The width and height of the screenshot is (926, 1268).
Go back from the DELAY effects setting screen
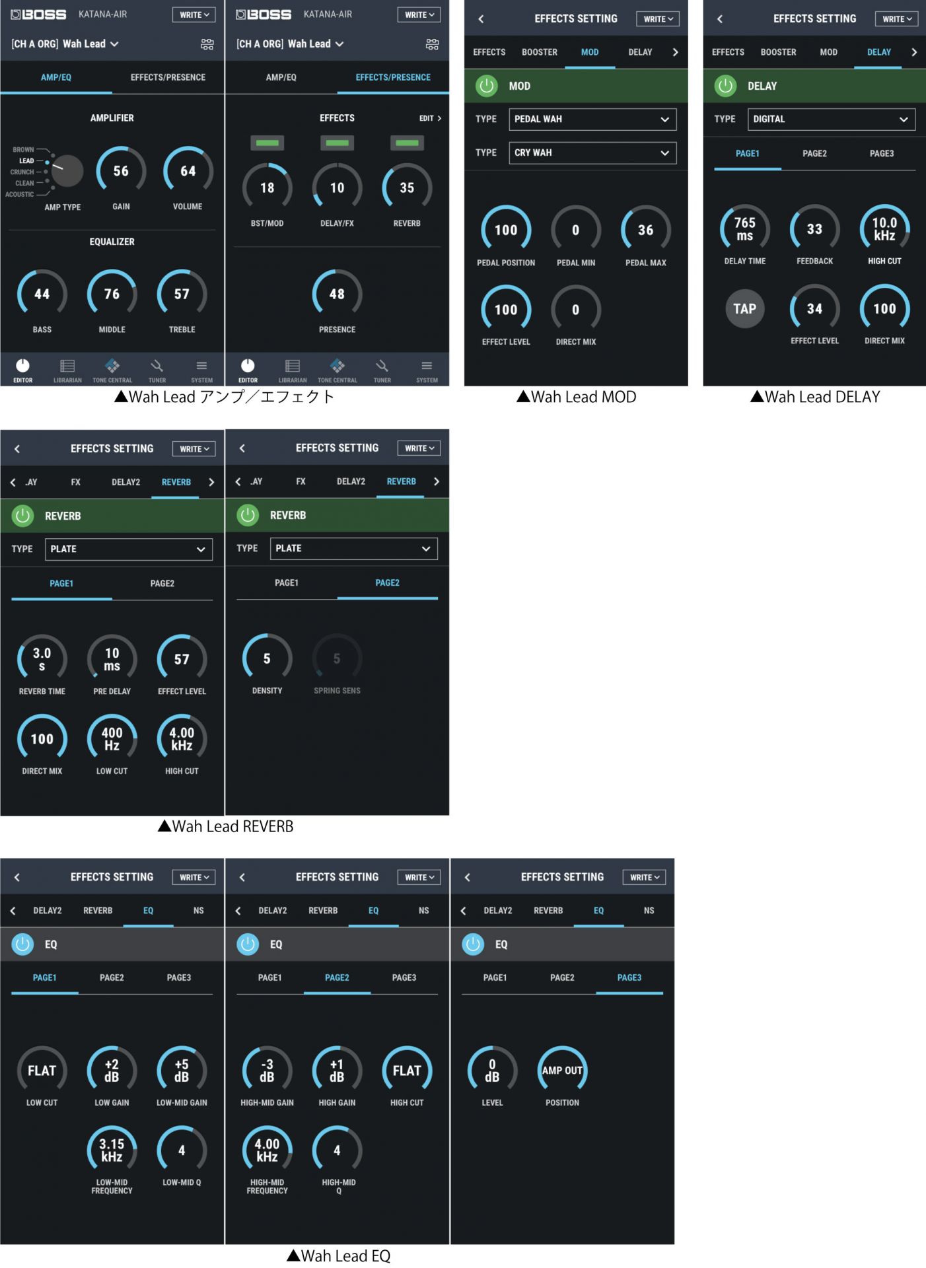pos(720,19)
